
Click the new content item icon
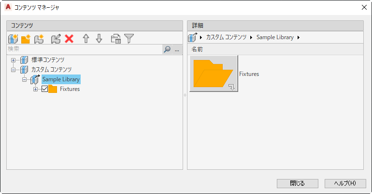coord(39,39)
